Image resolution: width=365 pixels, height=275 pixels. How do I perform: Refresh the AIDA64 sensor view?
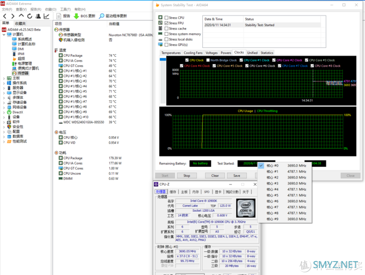(30, 16)
